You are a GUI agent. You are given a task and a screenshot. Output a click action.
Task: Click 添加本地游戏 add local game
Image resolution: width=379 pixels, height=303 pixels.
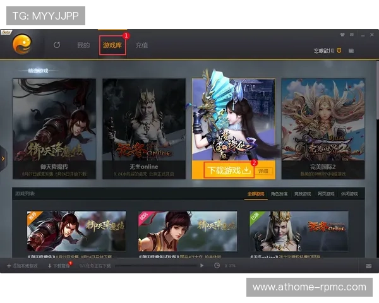click(22, 266)
